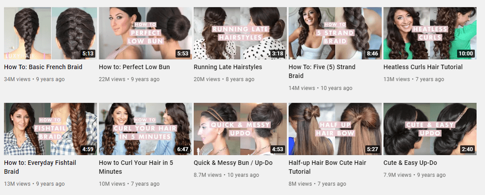This screenshot has width=485, height=195.
Task: Open the Fishtail Braid video thumbnail
Action: [x=51, y=129]
